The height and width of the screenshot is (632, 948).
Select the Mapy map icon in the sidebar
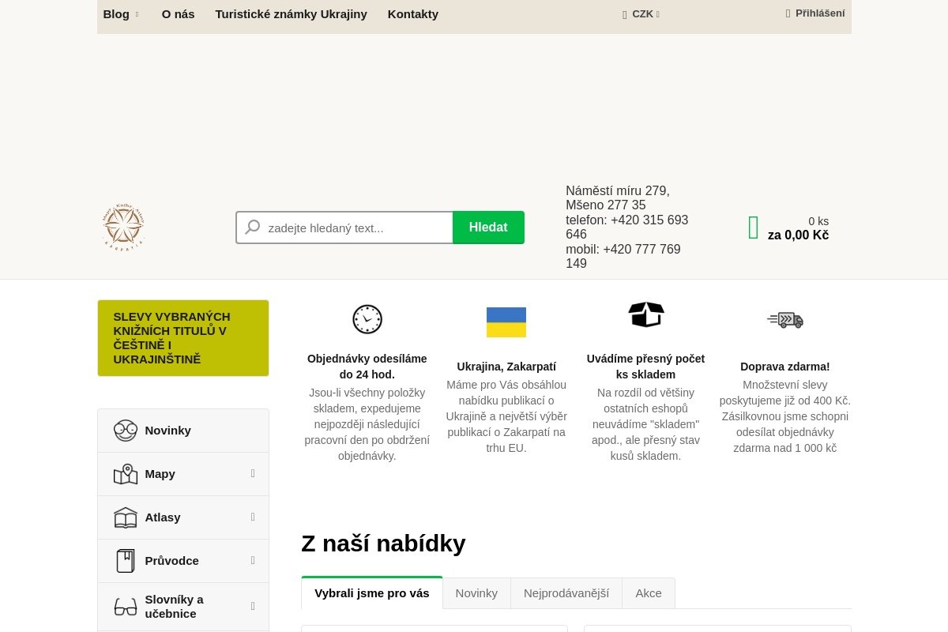125,474
